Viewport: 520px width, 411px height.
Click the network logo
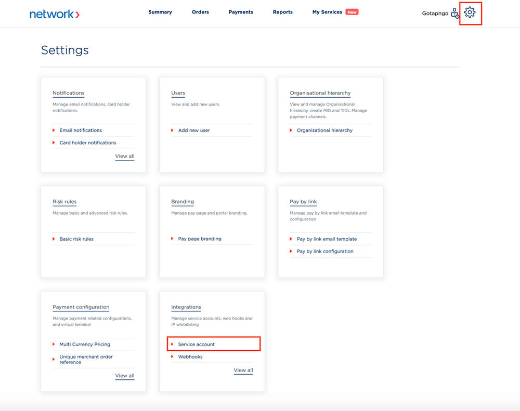(54, 14)
